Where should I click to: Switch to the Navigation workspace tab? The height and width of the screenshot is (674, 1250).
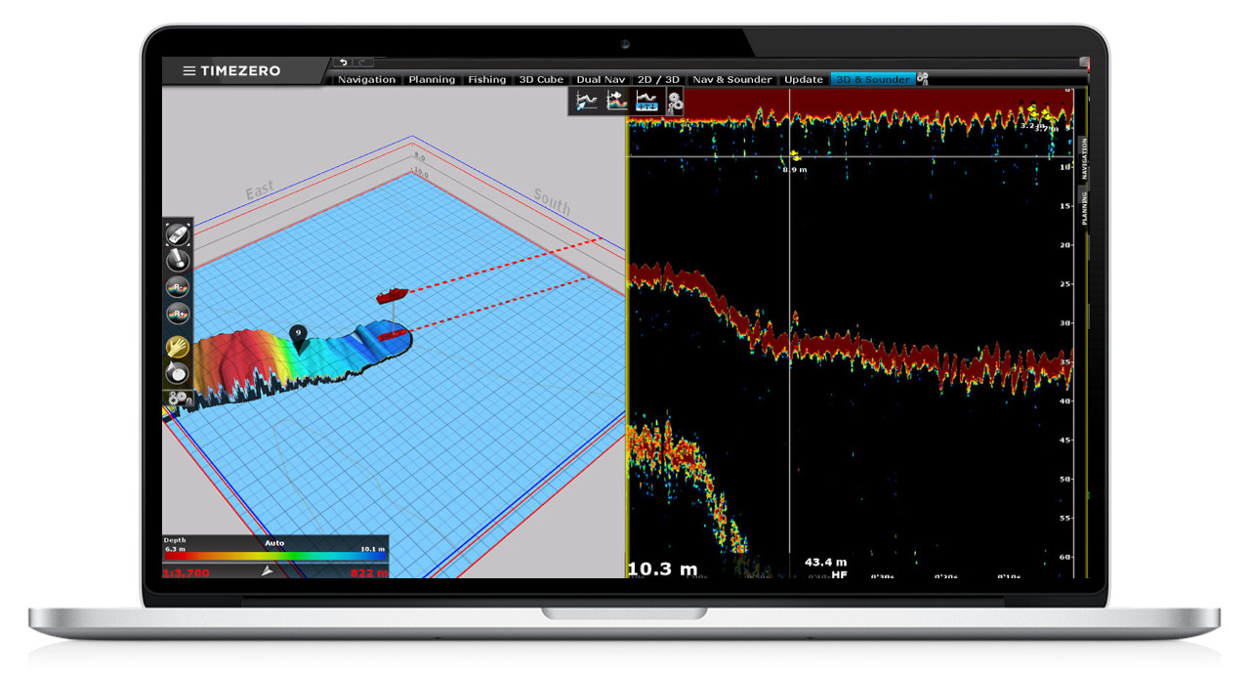click(x=366, y=79)
